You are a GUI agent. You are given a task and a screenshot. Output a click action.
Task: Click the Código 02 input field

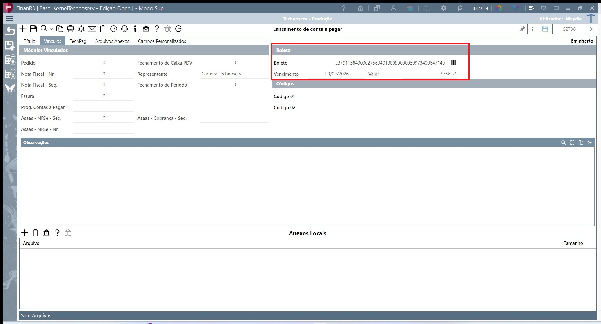(x=389, y=108)
